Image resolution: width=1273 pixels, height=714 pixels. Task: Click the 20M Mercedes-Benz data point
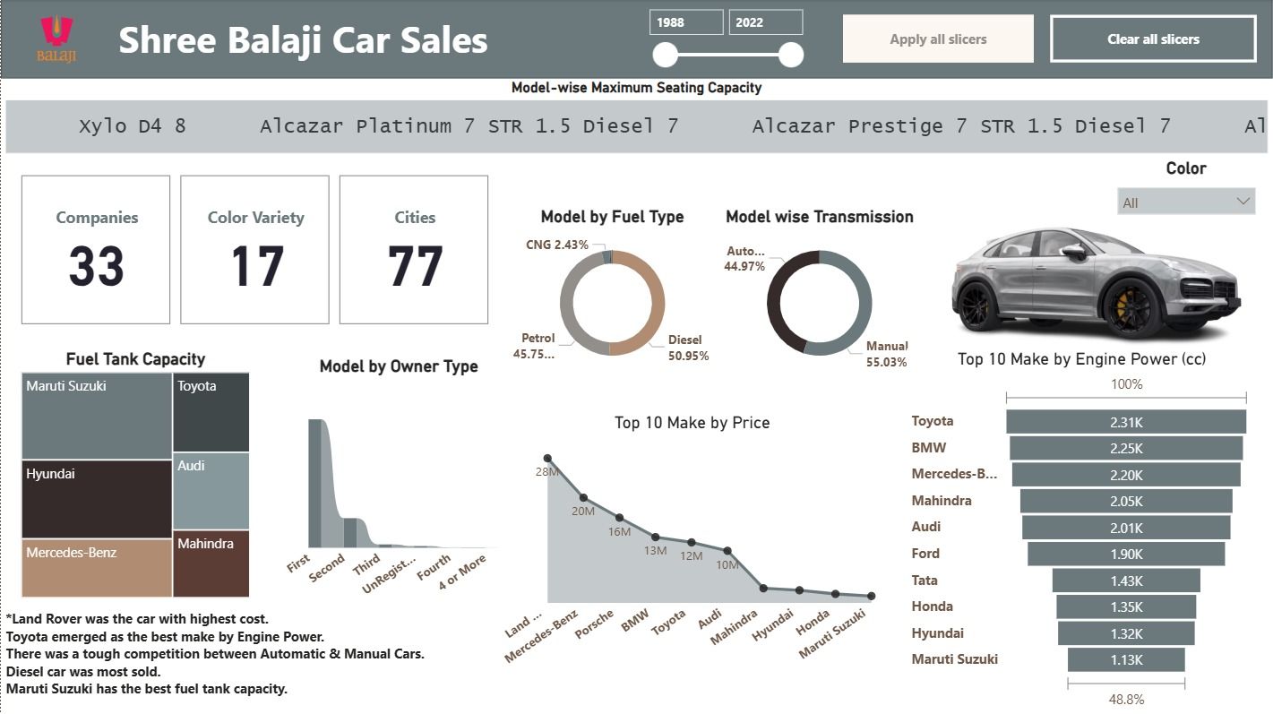pos(583,497)
